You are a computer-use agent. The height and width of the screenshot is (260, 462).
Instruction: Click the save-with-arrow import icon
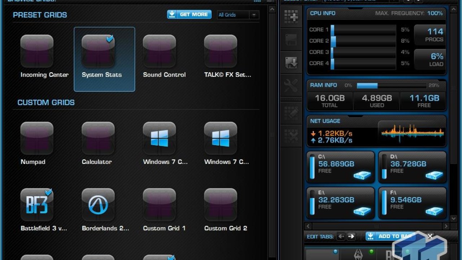[291, 62]
